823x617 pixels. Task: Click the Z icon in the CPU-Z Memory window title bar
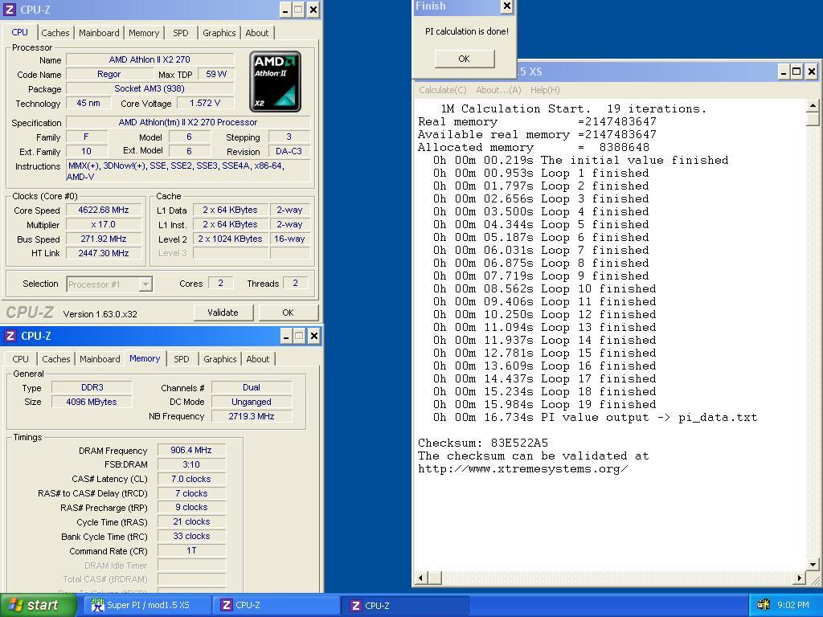10,336
